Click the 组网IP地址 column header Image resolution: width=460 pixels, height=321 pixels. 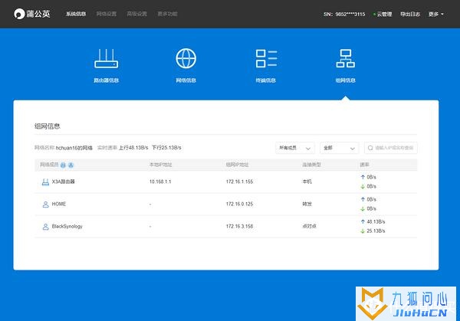[x=237, y=165]
